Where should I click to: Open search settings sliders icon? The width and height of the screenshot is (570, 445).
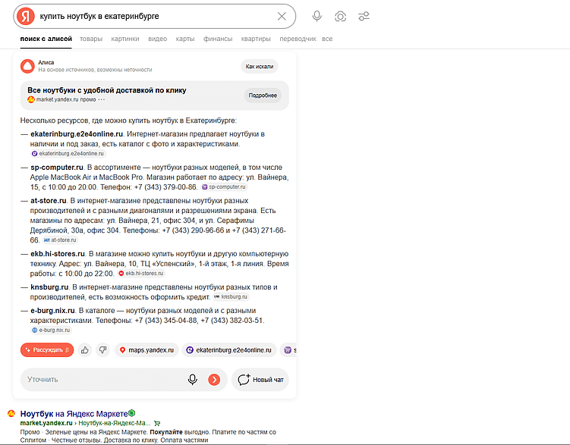click(x=364, y=17)
